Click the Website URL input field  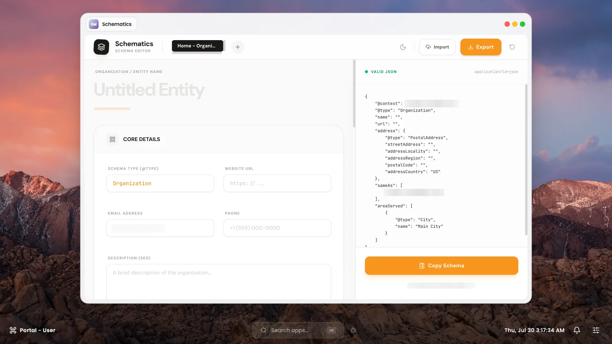277,183
